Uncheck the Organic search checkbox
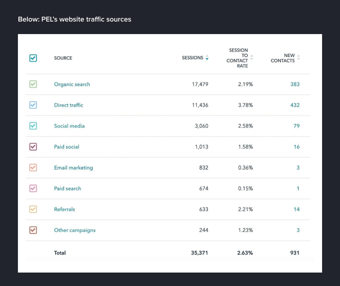This screenshot has height=286, width=340. (x=33, y=84)
